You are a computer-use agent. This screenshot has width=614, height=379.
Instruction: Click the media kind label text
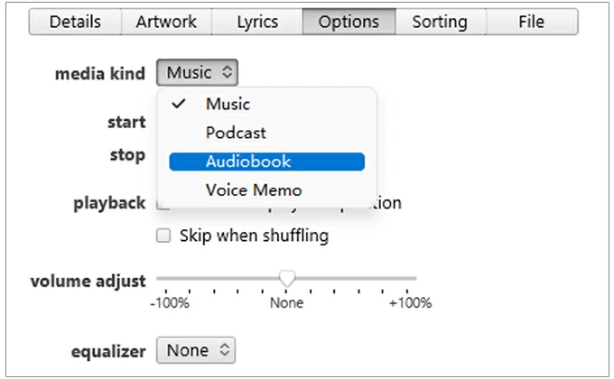click(99, 73)
